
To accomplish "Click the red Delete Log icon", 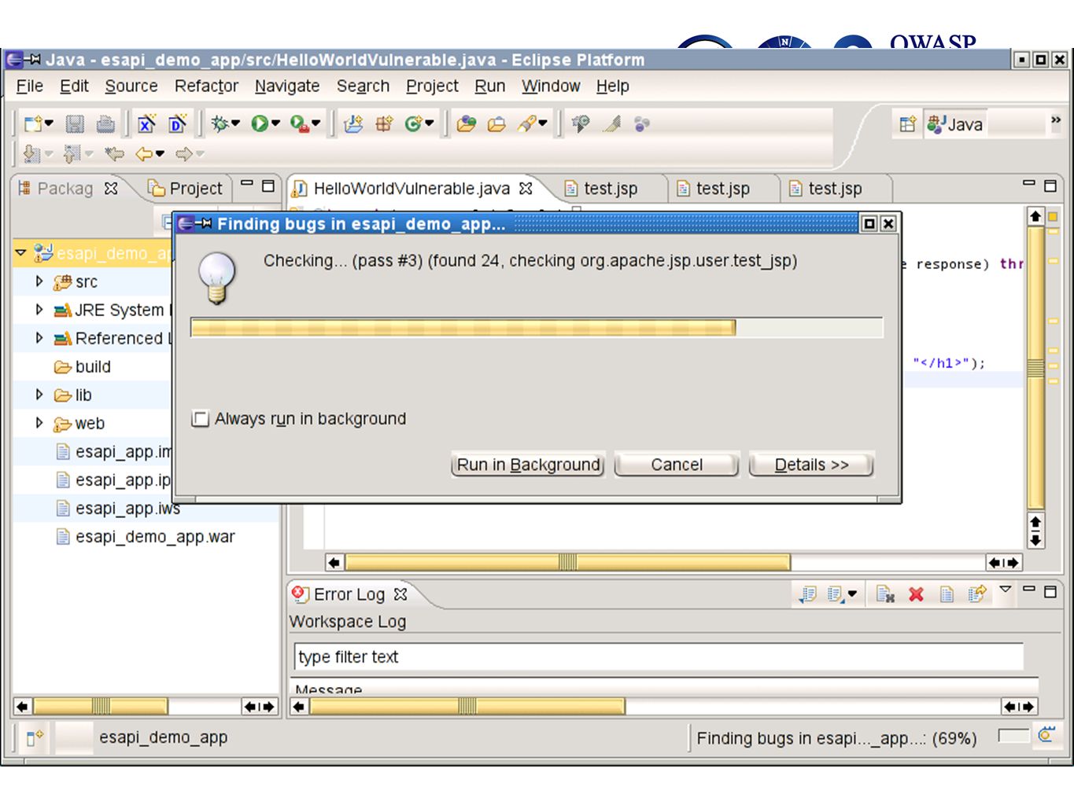I will [x=916, y=594].
